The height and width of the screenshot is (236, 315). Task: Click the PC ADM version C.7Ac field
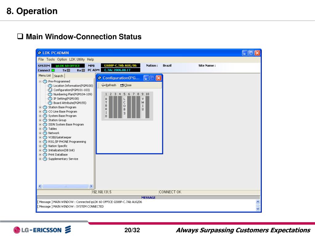click(121, 70)
